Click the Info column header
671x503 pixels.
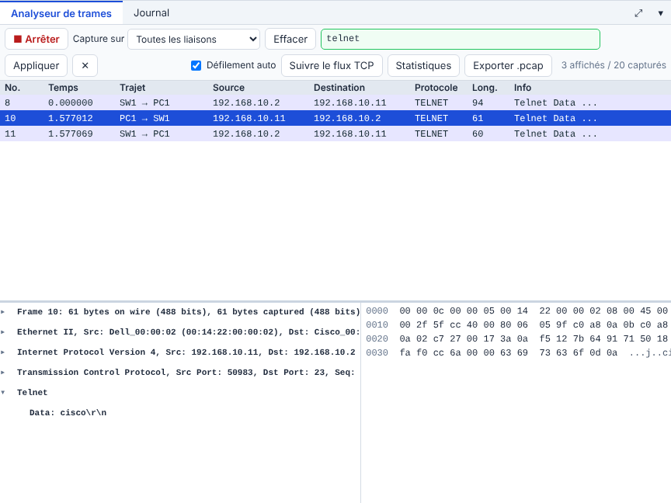pyautogui.click(x=523, y=88)
